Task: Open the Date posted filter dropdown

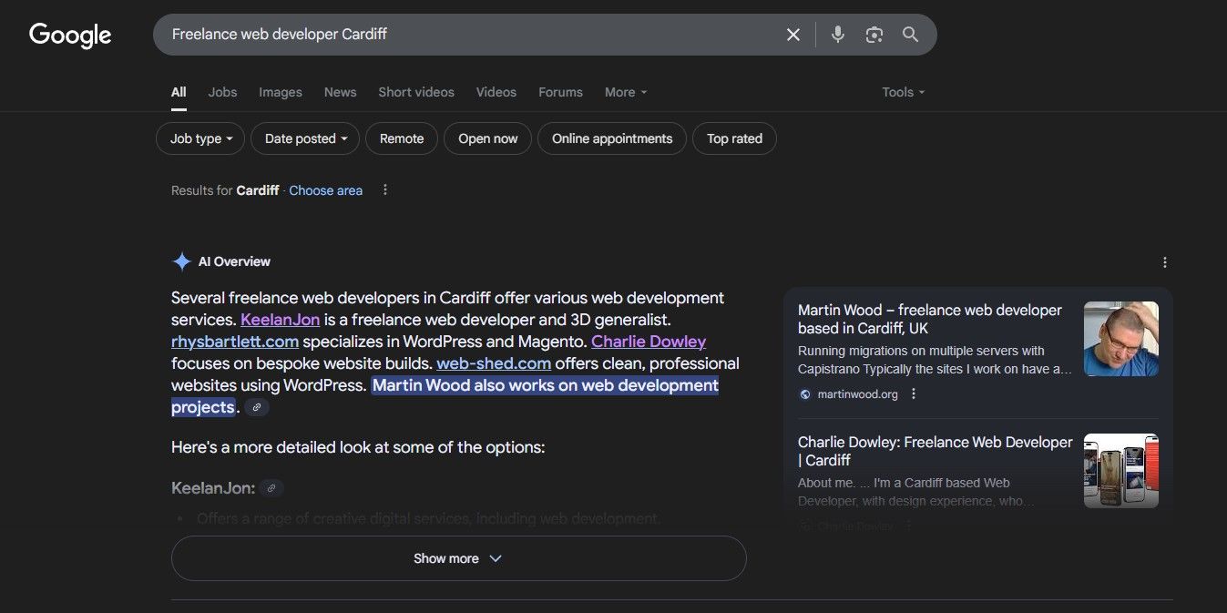Action: click(x=305, y=138)
